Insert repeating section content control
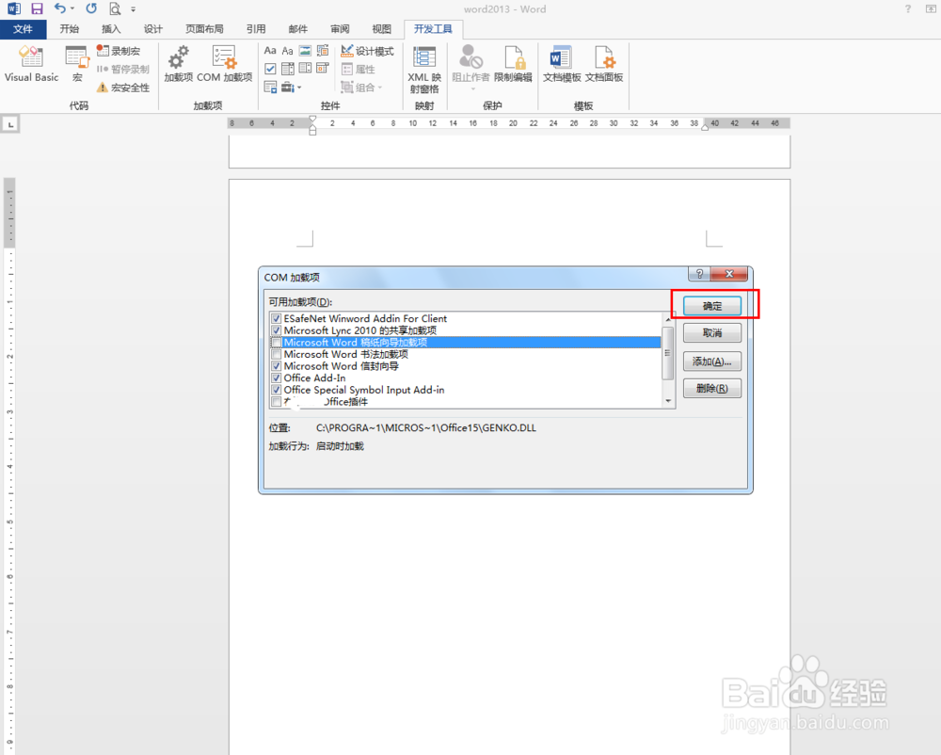This screenshot has height=755, width=941. (270, 87)
